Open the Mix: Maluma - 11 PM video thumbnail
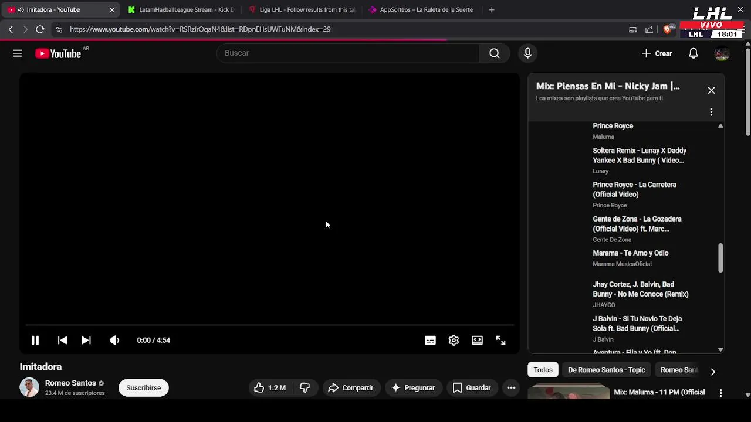751x422 pixels. [569, 392]
